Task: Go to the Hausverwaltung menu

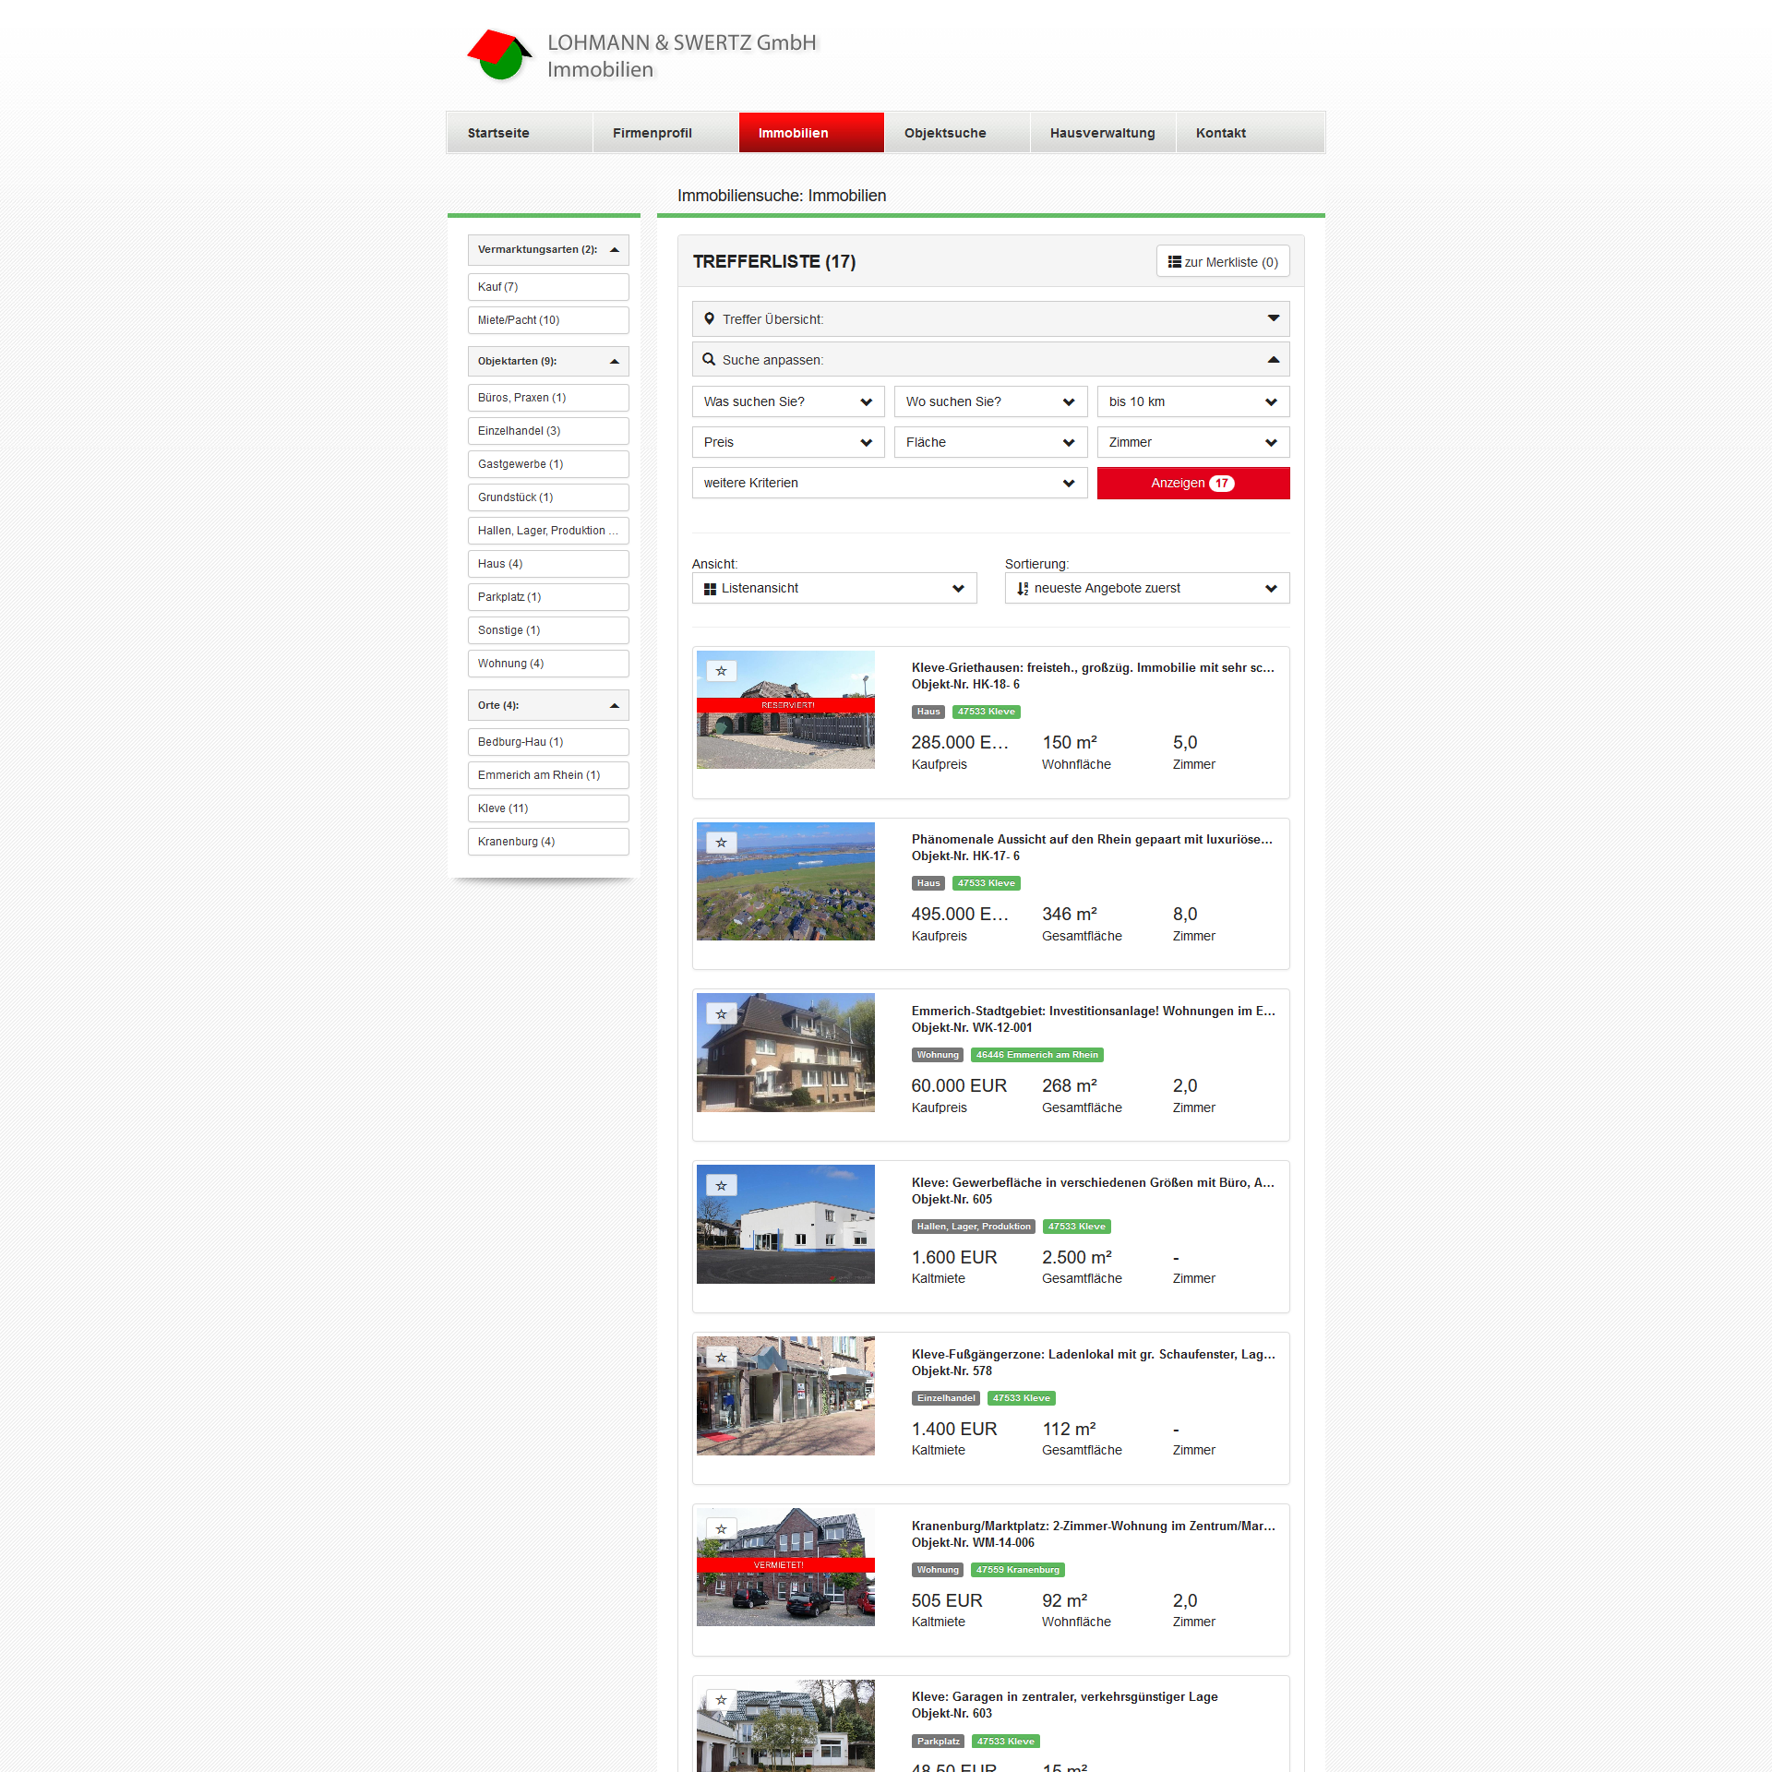Action: (1102, 133)
